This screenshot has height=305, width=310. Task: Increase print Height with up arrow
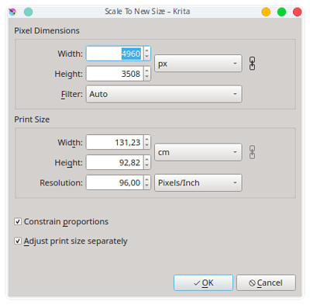click(x=147, y=159)
